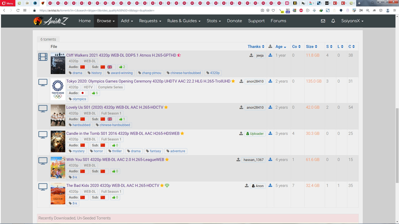This screenshot has width=399, height=224.
Task: Click download icon for Candle in the Tomb
Action: (x=270, y=133)
